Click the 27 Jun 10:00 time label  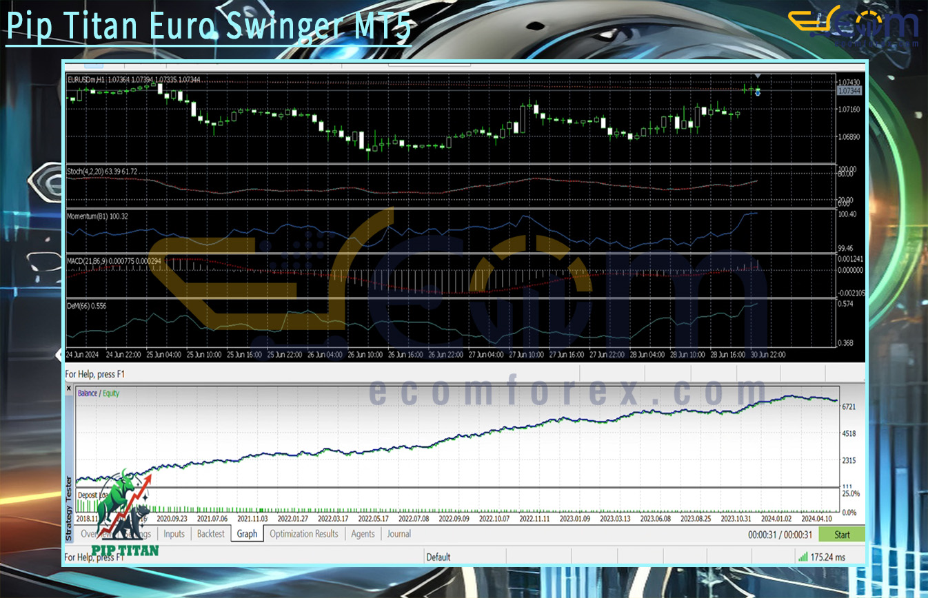click(526, 354)
